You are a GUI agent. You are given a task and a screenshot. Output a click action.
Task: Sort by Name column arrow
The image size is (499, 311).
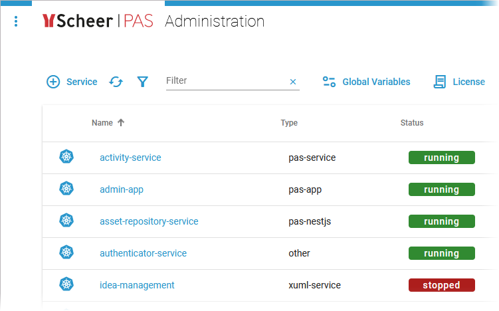coord(121,122)
